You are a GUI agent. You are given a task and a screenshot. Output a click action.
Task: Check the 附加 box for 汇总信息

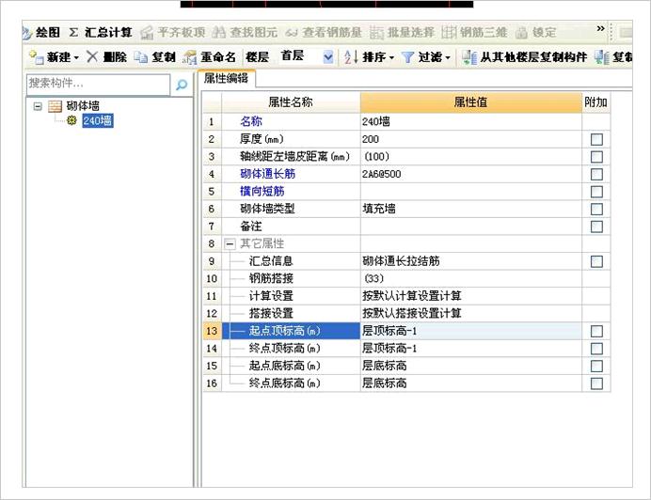[596, 261]
